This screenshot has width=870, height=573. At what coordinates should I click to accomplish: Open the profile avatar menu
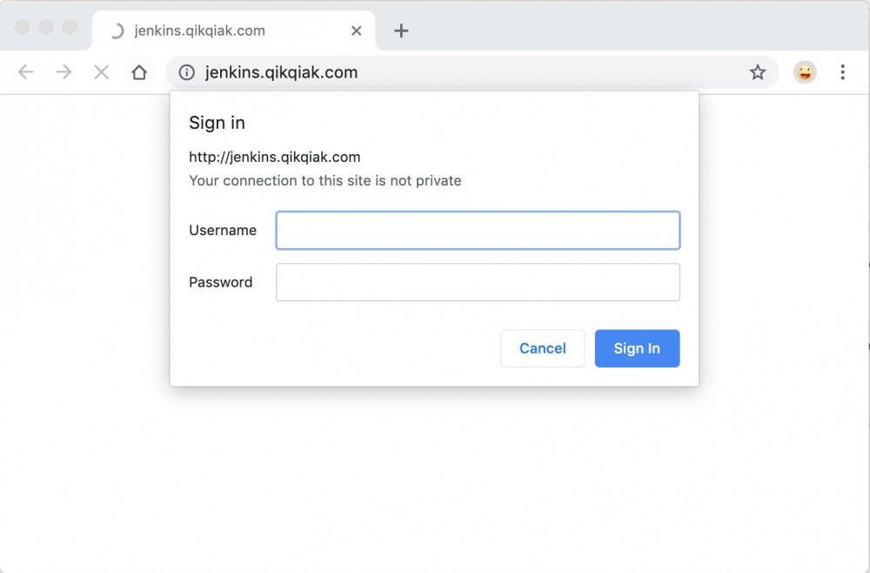pyautogui.click(x=805, y=72)
